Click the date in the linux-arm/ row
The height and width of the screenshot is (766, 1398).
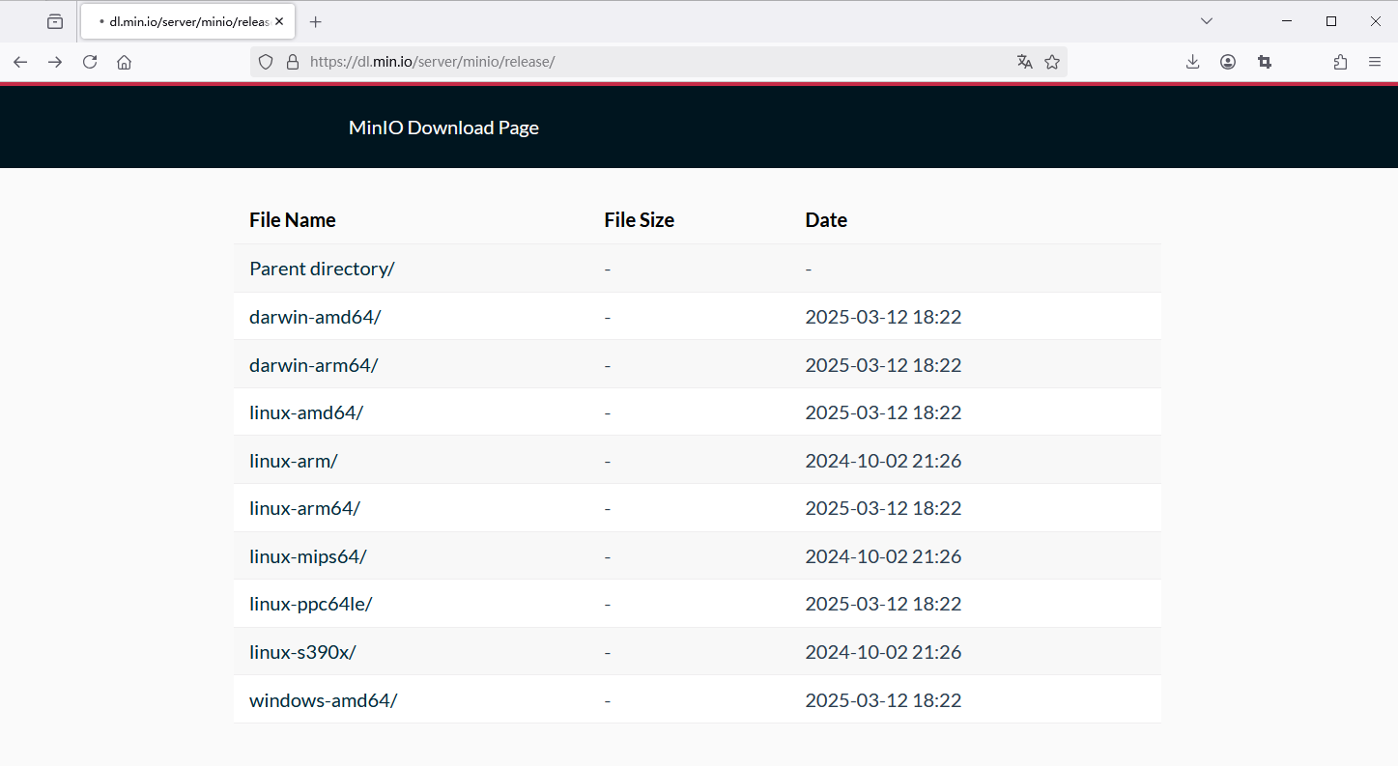[884, 461]
